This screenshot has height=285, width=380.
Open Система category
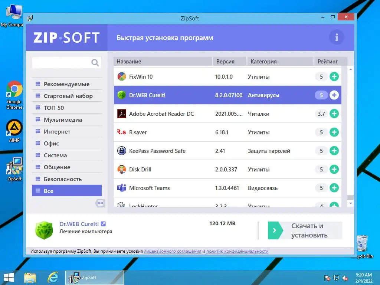tap(67, 155)
